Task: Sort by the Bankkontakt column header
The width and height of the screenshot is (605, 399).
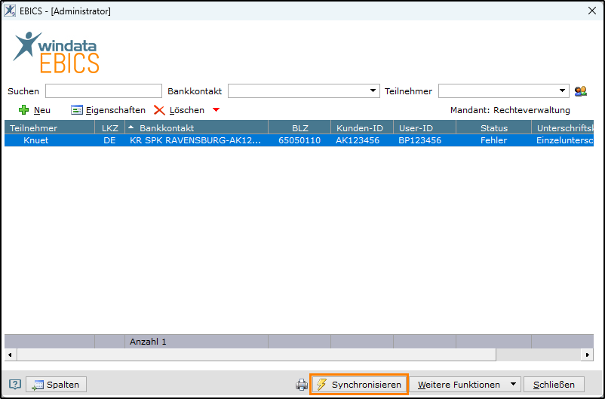Action: tap(196, 127)
